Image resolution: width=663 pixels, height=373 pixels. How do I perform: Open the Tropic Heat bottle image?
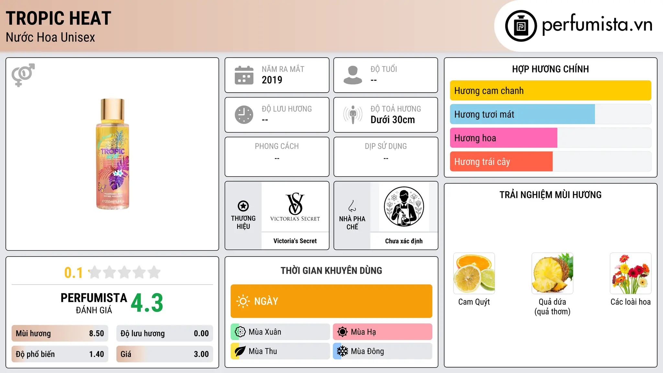pyautogui.click(x=112, y=154)
